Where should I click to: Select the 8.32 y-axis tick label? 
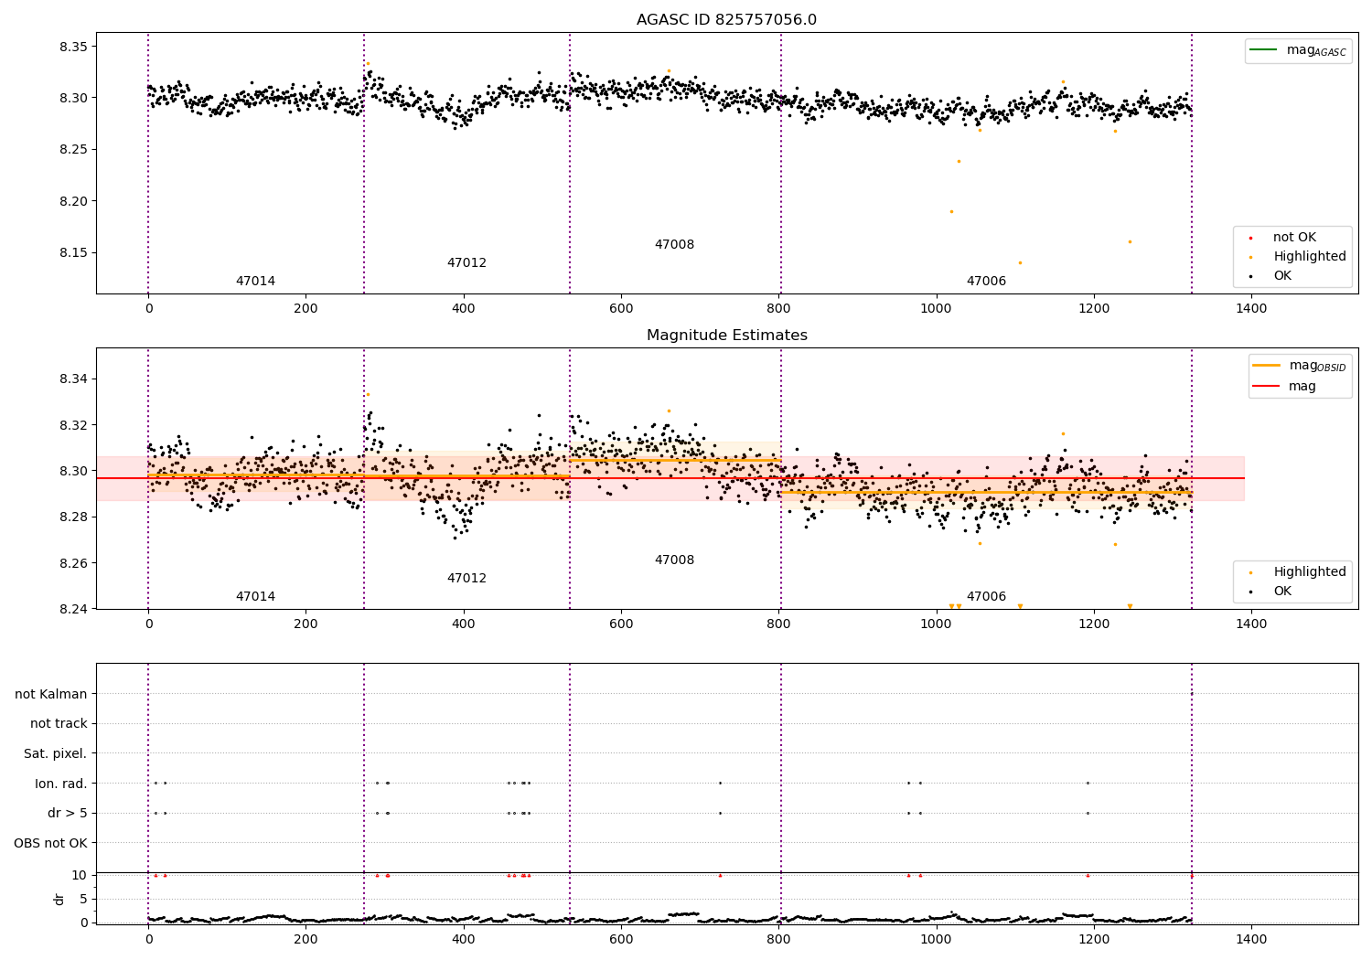pyautogui.click(x=72, y=425)
